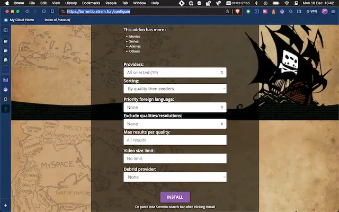This screenshot has height=212, width=339.
Task: Switch to the first vertical tab
Action: click(x=6, y=41)
